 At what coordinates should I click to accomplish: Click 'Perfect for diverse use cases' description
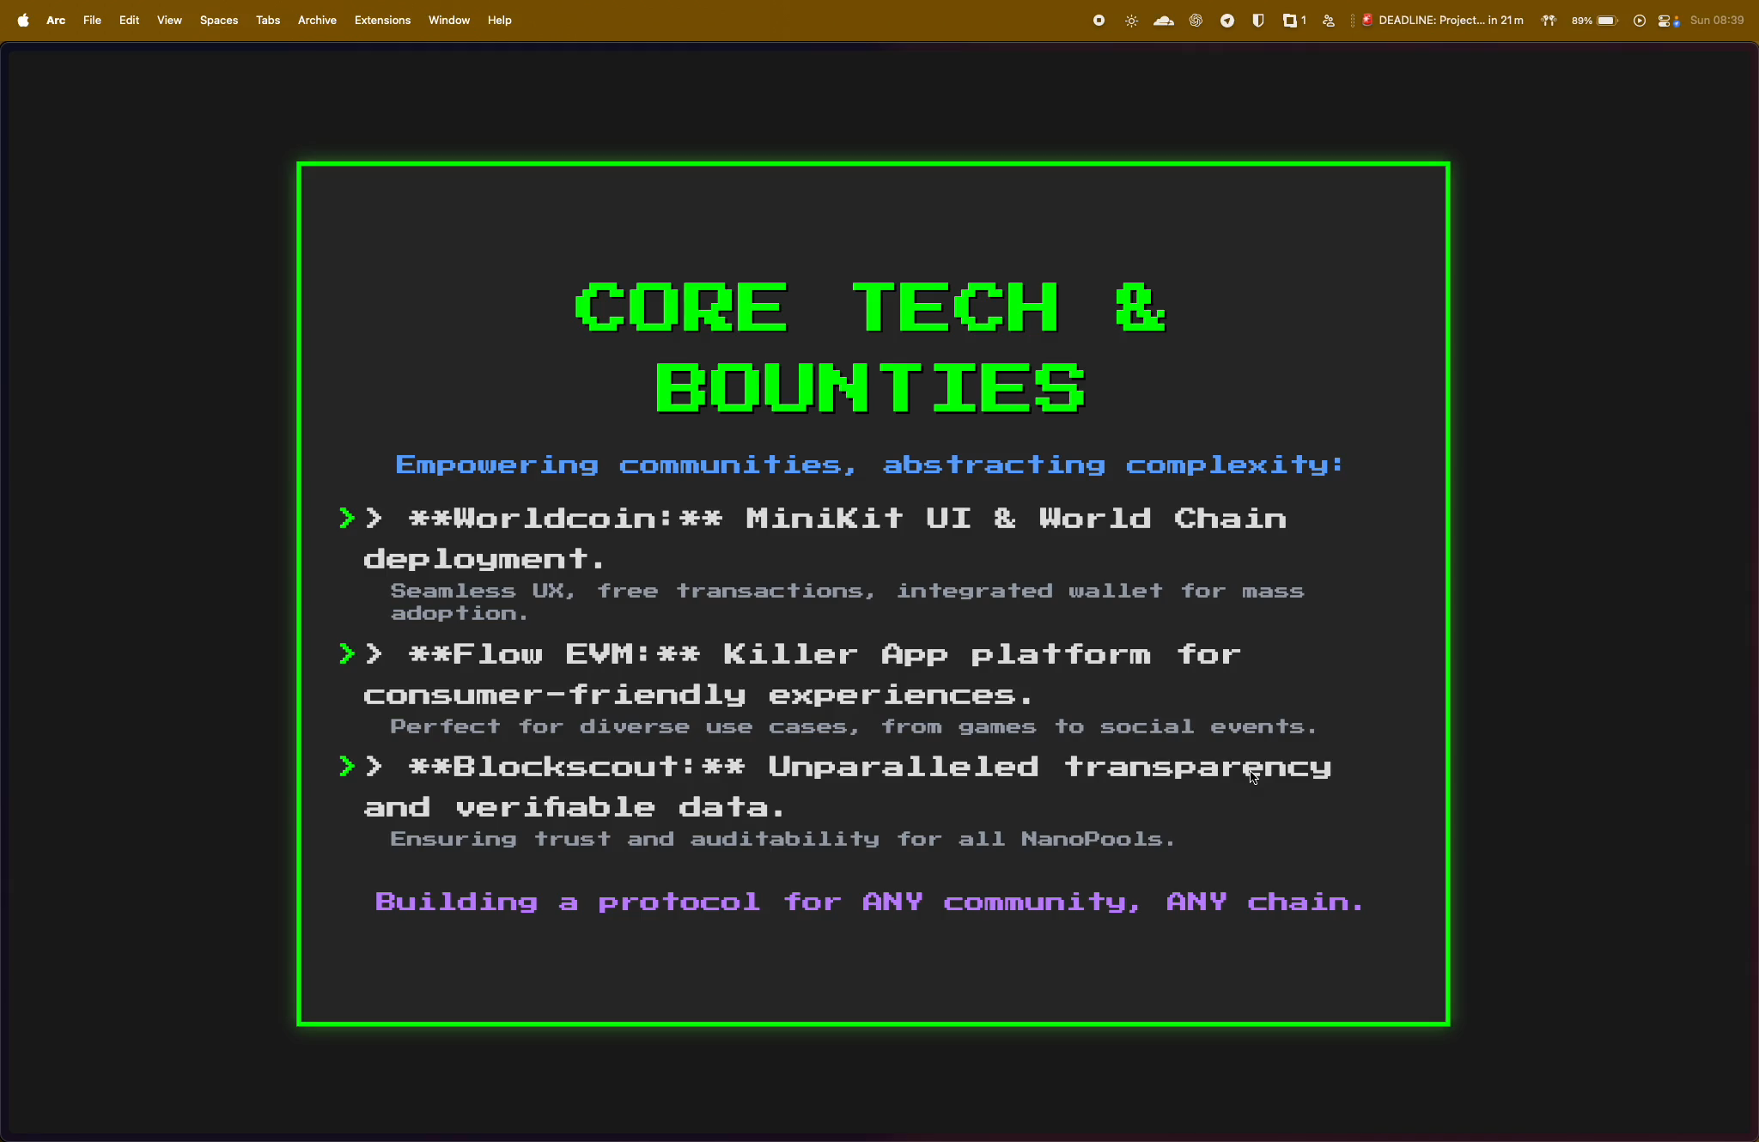click(x=853, y=726)
